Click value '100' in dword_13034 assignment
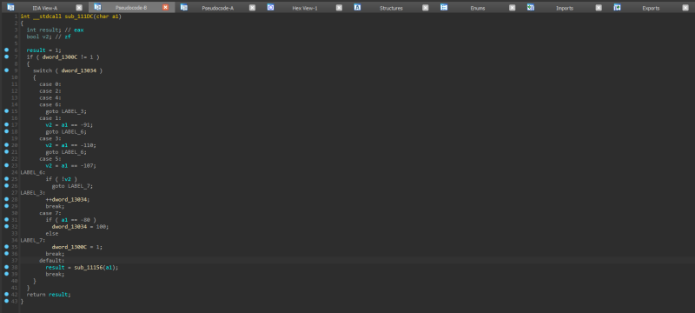Image resolution: width=695 pixels, height=313 pixels. pyautogui.click(x=101, y=227)
